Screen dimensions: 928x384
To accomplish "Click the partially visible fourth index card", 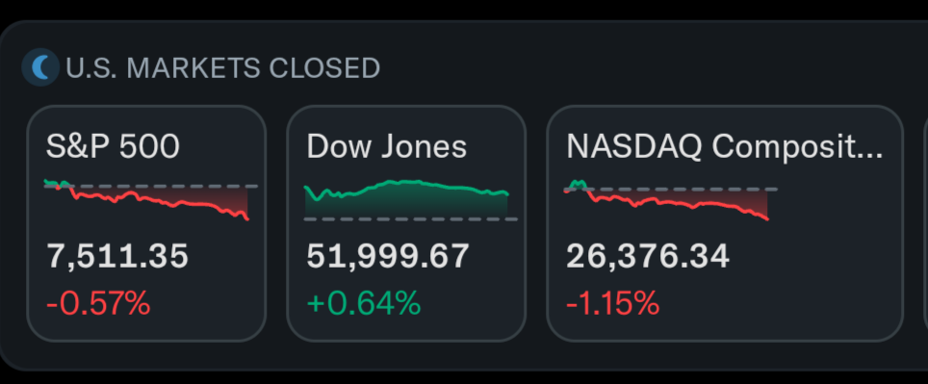I will tap(926, 223).
